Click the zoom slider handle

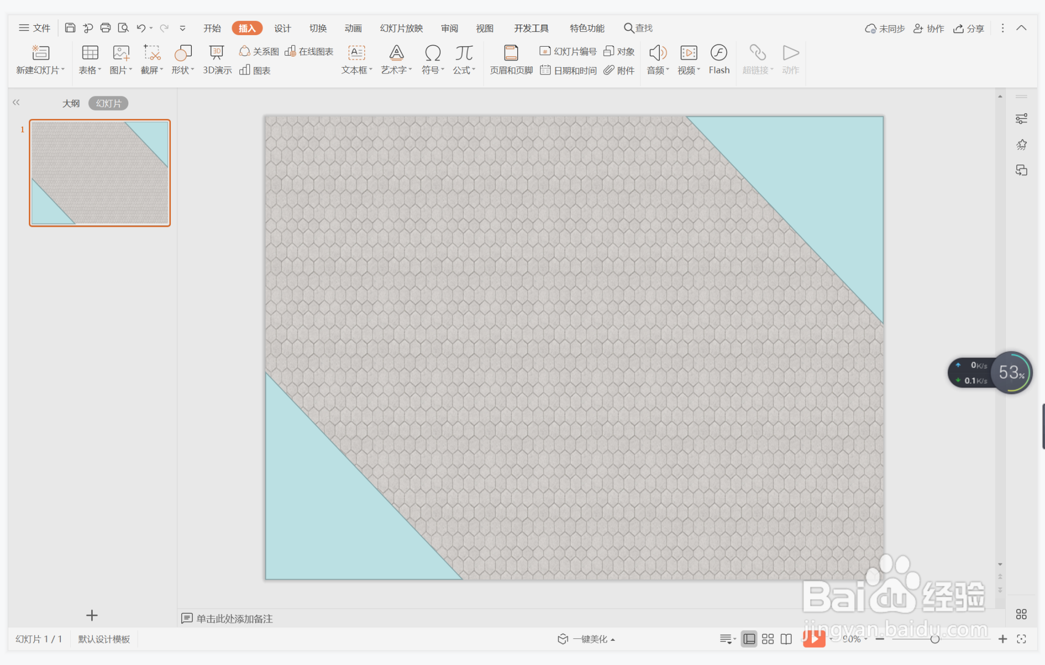point(934,639)
